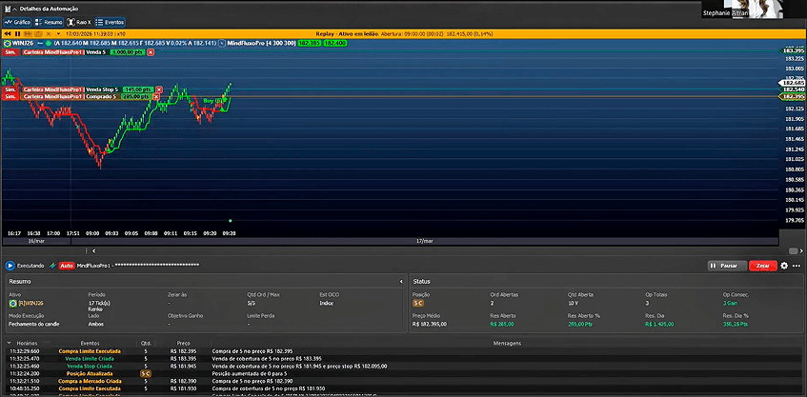
Task: Open the three-dots more options menu
Action: [797, 266]
